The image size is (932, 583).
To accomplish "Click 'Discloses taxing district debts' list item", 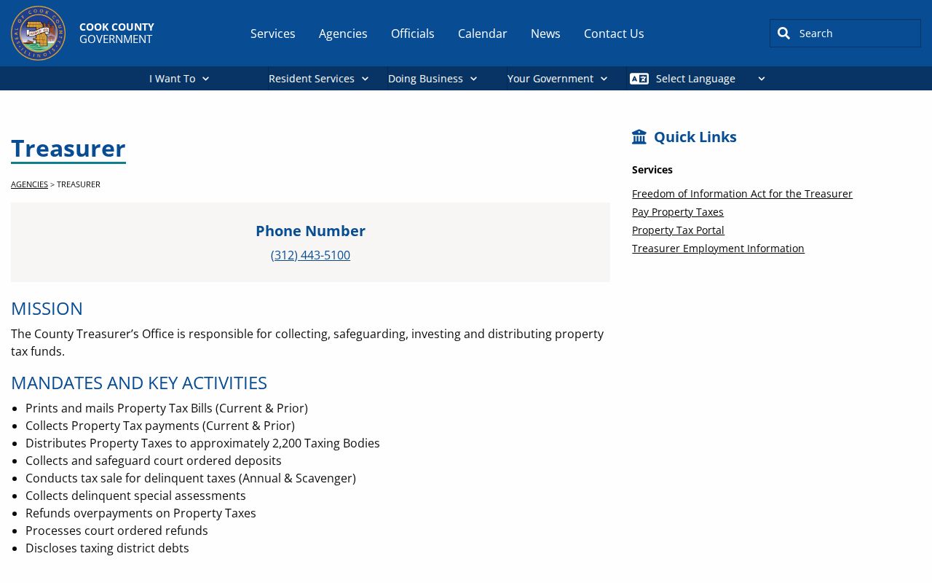I will click(x=107, y=548).
